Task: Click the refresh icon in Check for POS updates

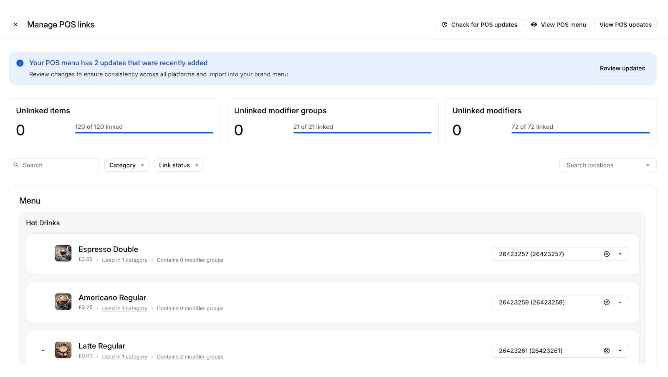Action: pyautogui.click(x=444, y=25)
